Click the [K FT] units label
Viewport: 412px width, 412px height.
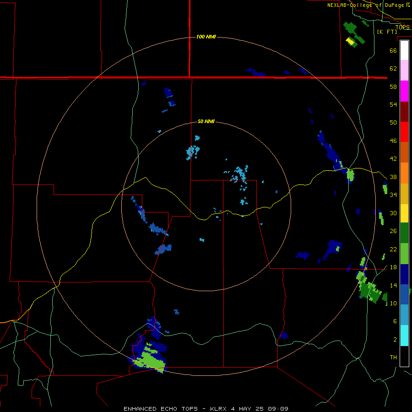click(x=387, y=32)
